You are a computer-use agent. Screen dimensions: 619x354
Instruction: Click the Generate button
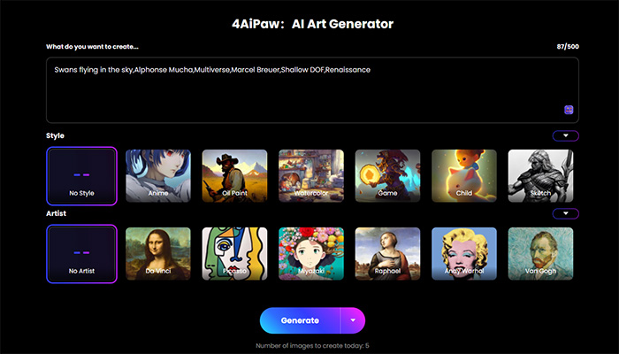click(x=300, y=320)
